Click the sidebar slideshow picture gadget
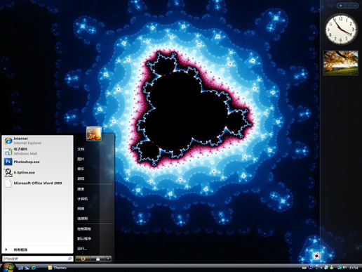Viewport: 362px width, 272px height. [x=340, y=63]
